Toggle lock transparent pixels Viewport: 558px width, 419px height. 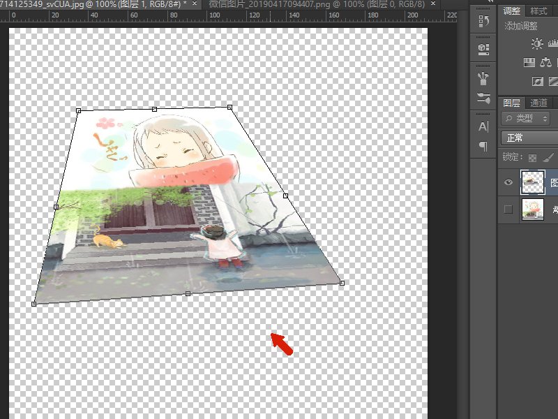click(532, 158)
